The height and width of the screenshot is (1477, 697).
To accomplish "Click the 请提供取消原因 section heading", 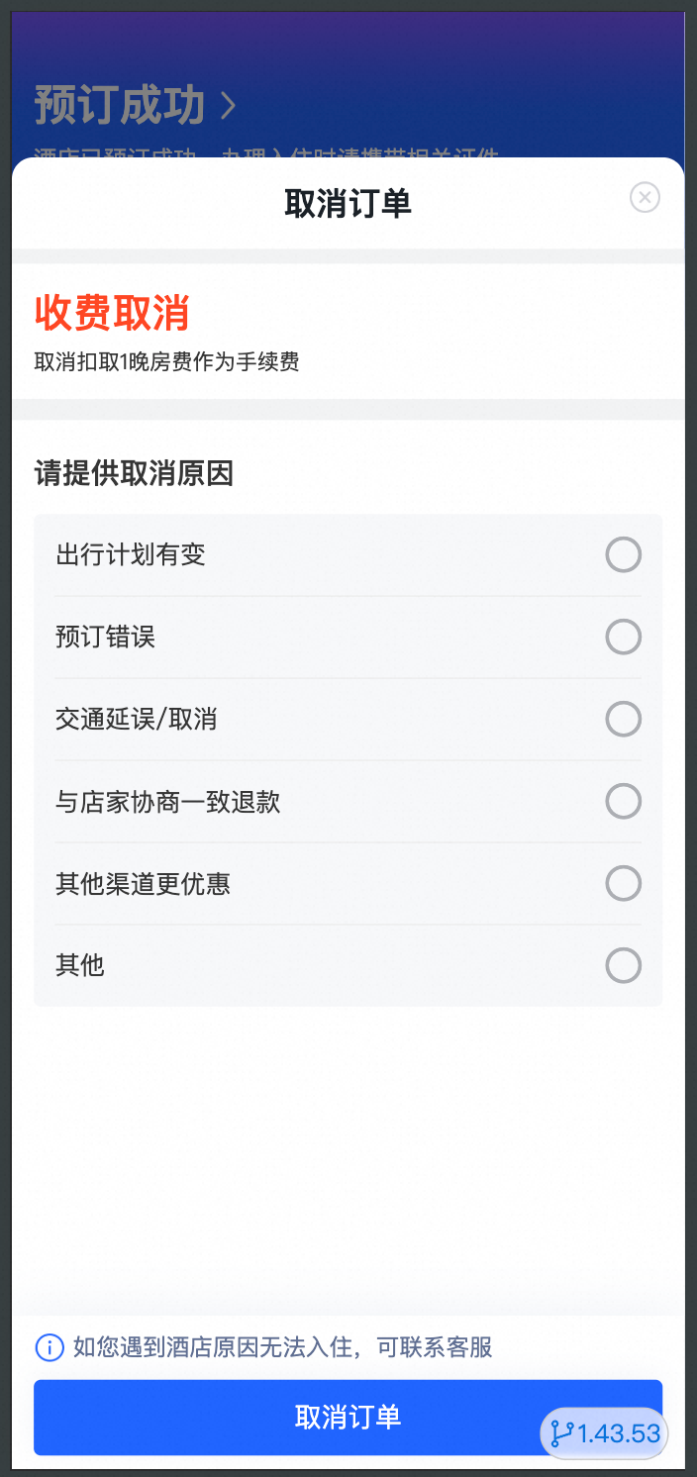I will coord(134,474).
